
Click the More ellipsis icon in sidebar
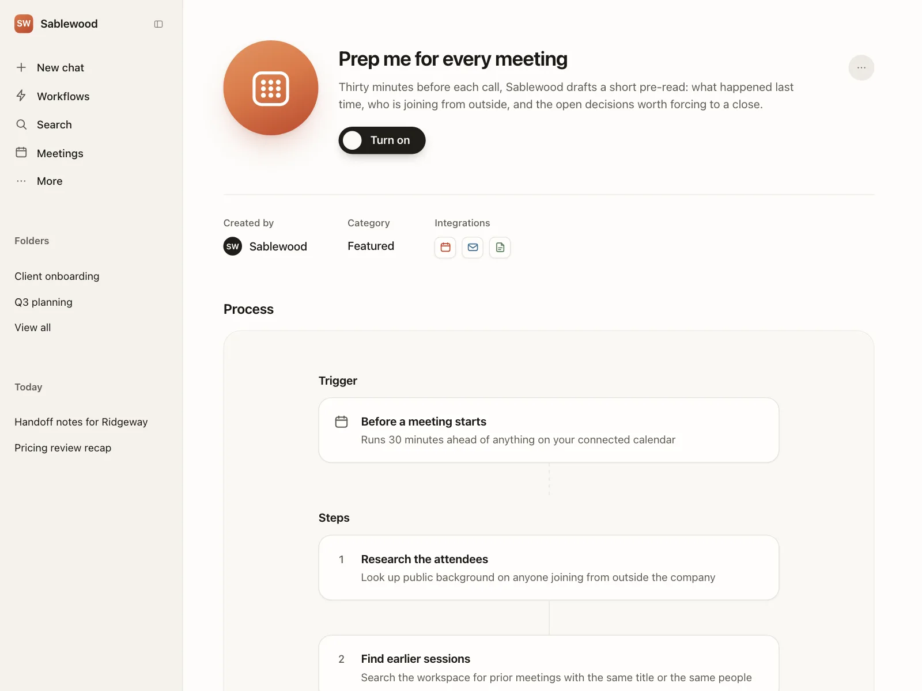(21, 181)
